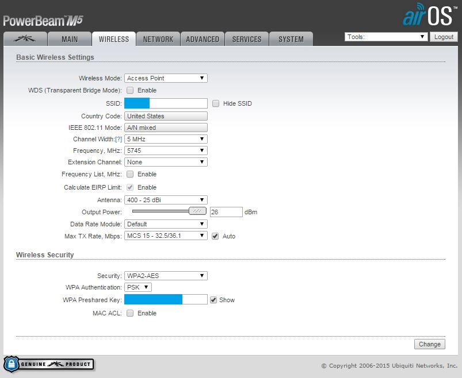Image resolution: width=462 pixels, height=378 pixels.
Task: Click the Basic Wireless Settings heading
Action: (x=55, y=57)
